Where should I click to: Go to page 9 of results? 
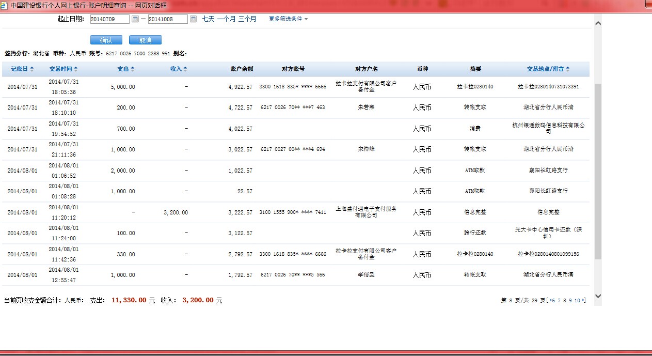point(570,300)
